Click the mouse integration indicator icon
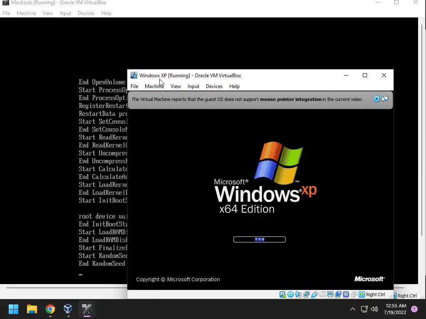 354,294
